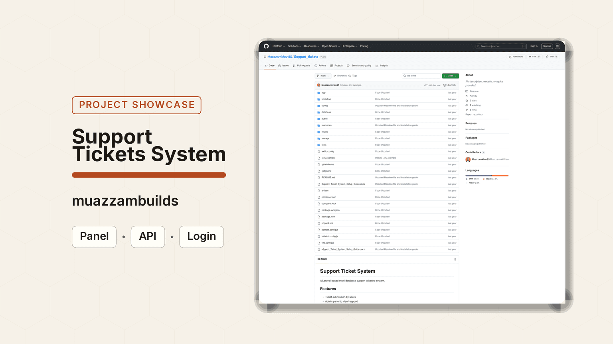The image size is (613, 344).
Task: Click the star icon next to 0 stars
Action: point(467,101)
